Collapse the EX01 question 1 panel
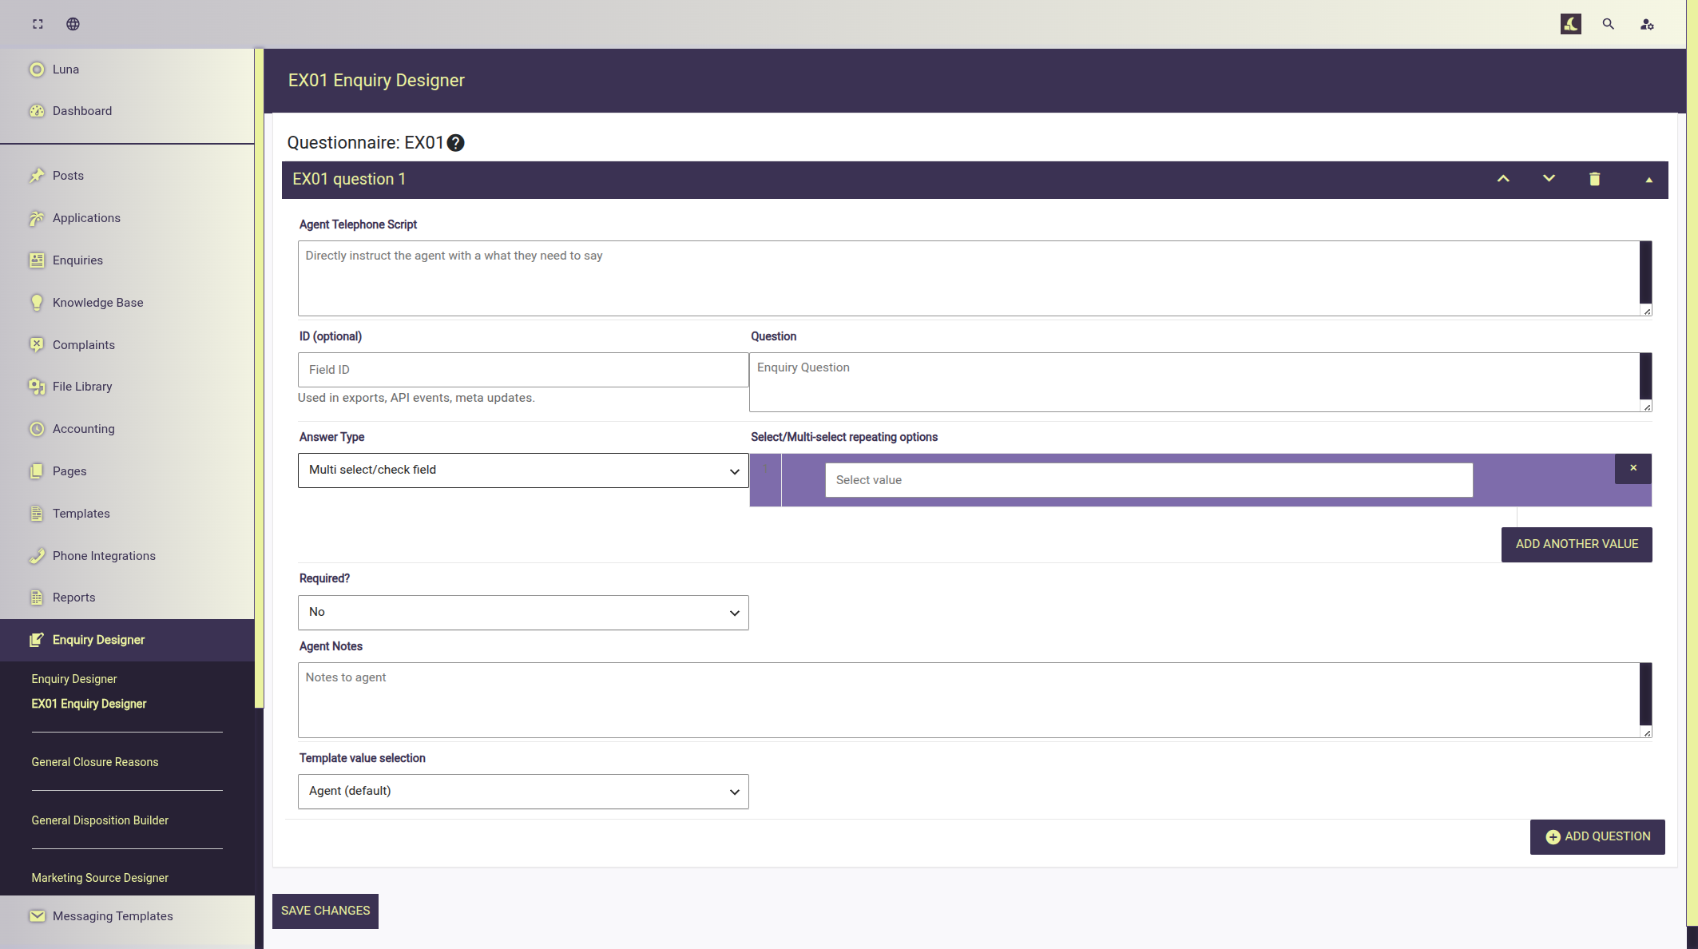Viewport: 1698px width, 949px height. [1648, 180]
